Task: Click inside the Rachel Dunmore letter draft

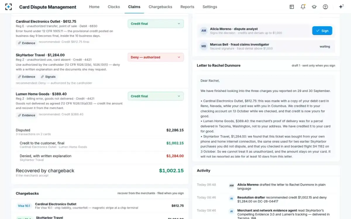Action: (x=266, y=117)
